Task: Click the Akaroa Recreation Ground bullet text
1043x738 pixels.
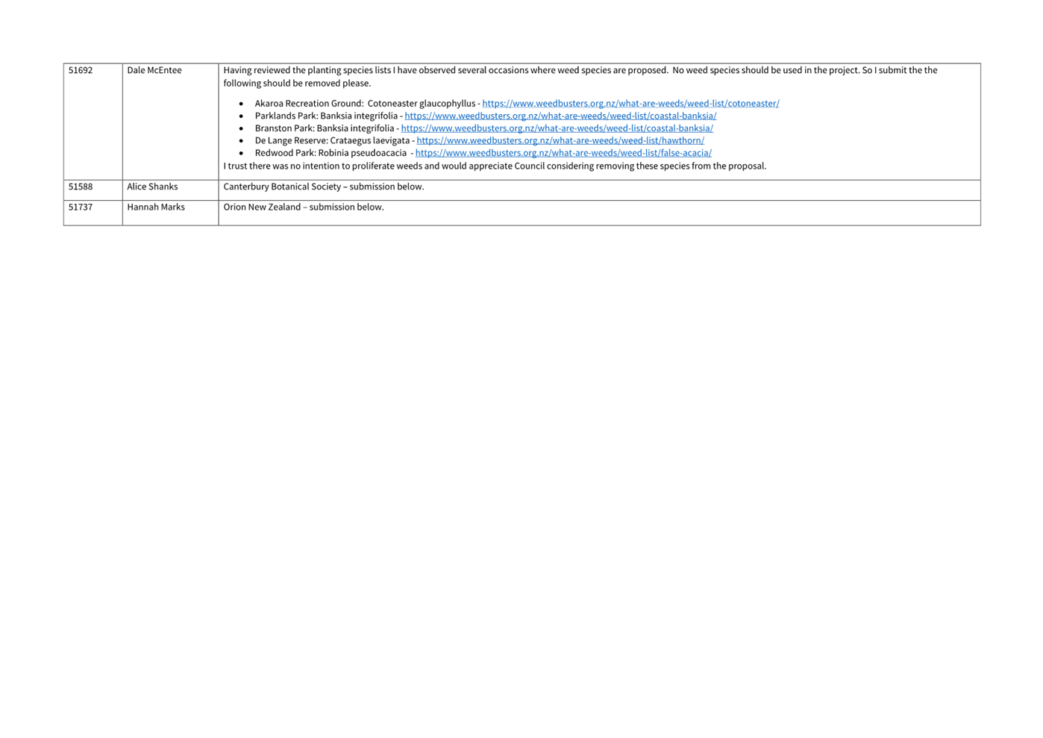Action: pos(365,104)
